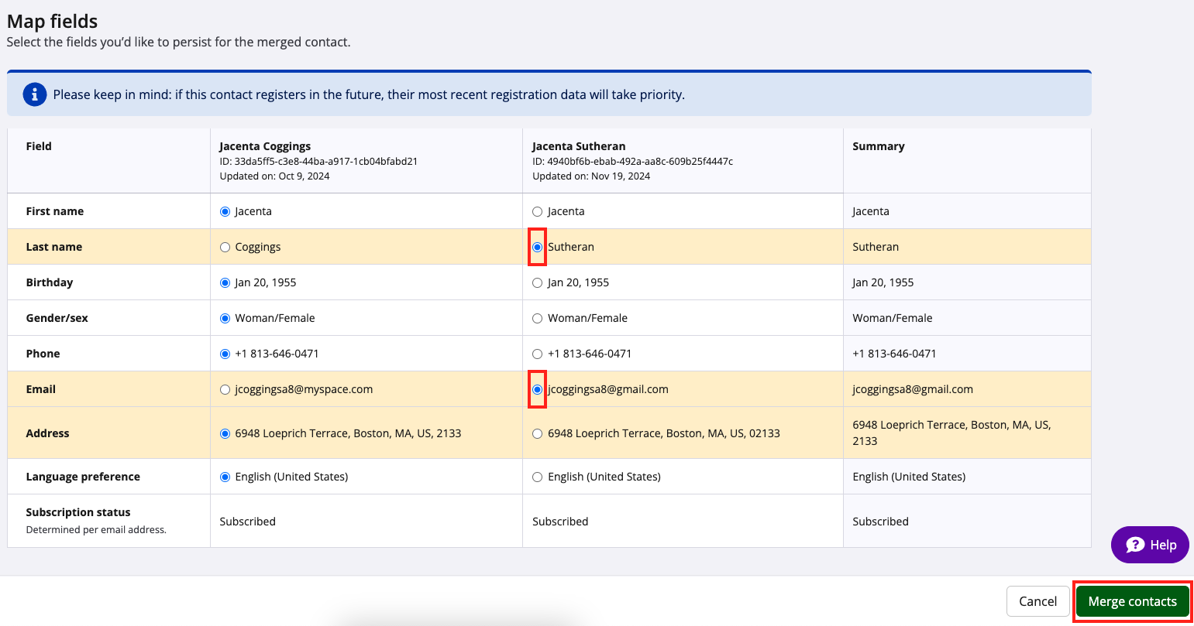Select birthday from the Jacenta Sutheran contact

click(x=538, y=282)
